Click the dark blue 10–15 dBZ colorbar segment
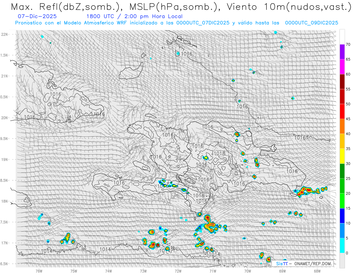The height and width of the screenshot is (275, 356). (x=342, y=216)
